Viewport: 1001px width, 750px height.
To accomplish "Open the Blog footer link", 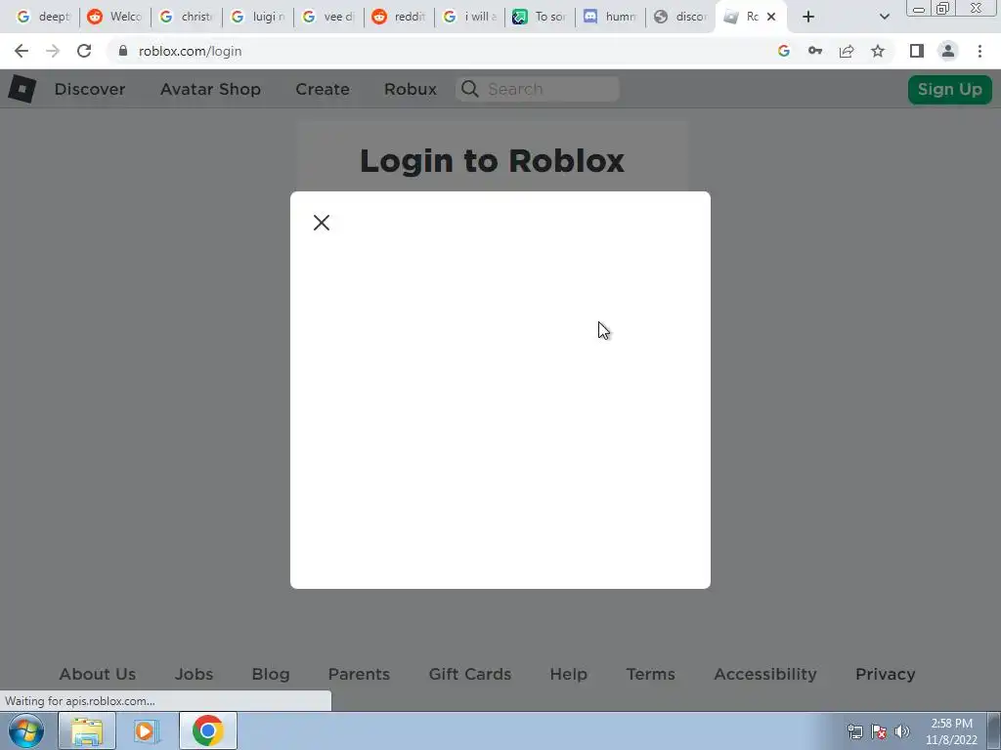I will click(x=271, y=674).
